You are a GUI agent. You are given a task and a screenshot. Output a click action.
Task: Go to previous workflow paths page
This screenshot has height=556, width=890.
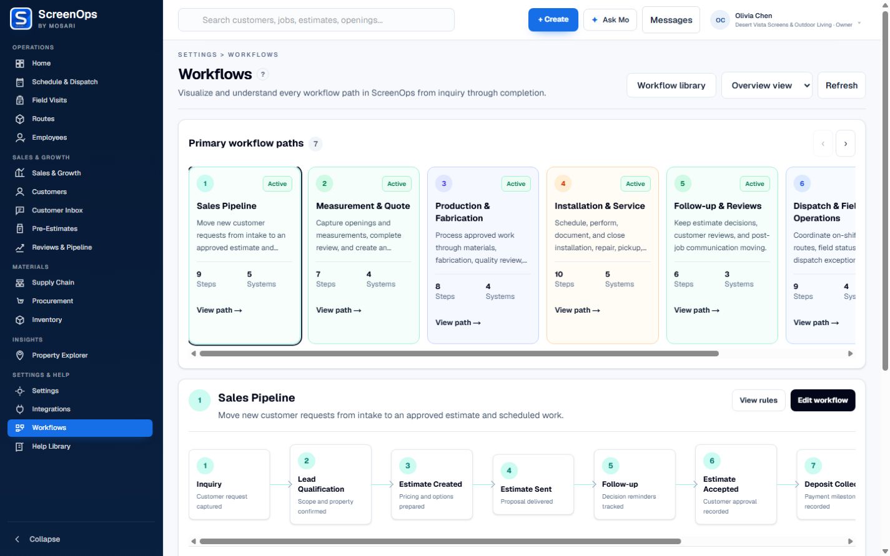823,144
